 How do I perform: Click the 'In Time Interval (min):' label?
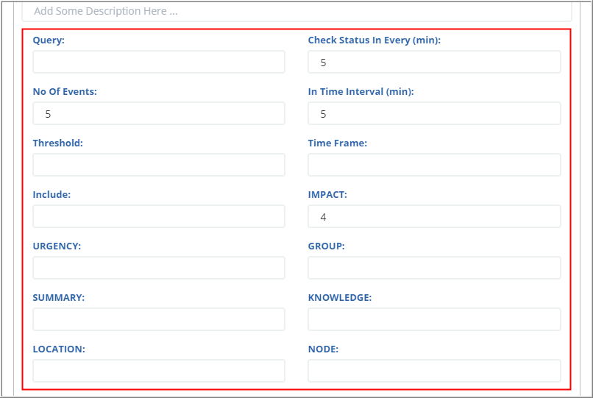[x=361, y=91]
